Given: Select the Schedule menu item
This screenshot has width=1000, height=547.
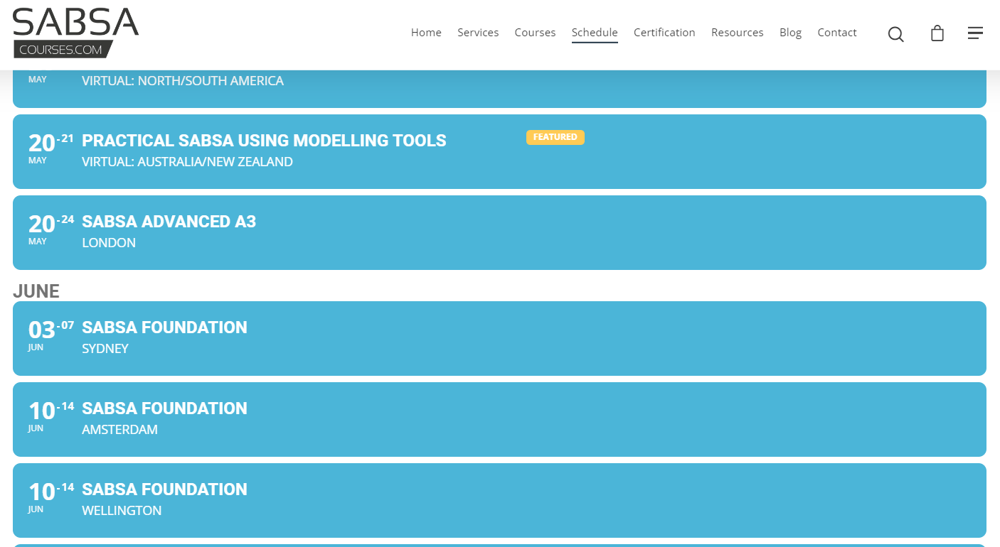Looking at the screenshot, I should (x=595, y=33).
